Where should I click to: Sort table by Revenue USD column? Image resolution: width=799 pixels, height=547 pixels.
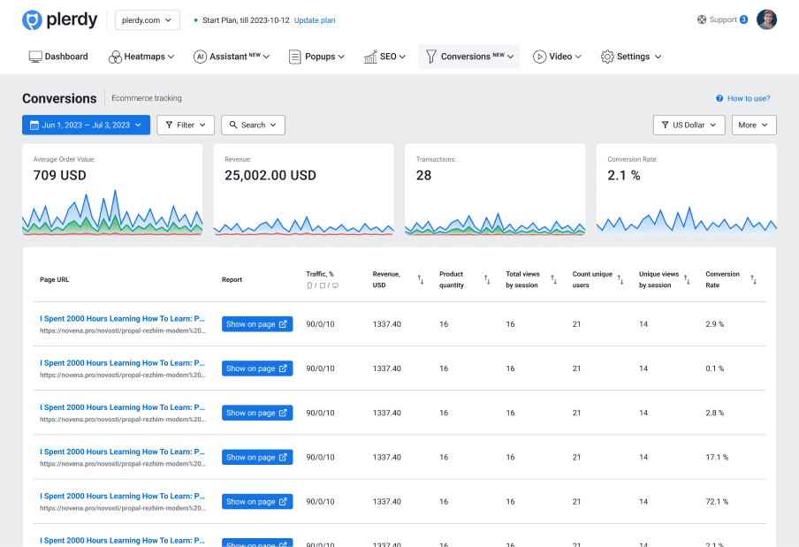(x=421, y=280)
